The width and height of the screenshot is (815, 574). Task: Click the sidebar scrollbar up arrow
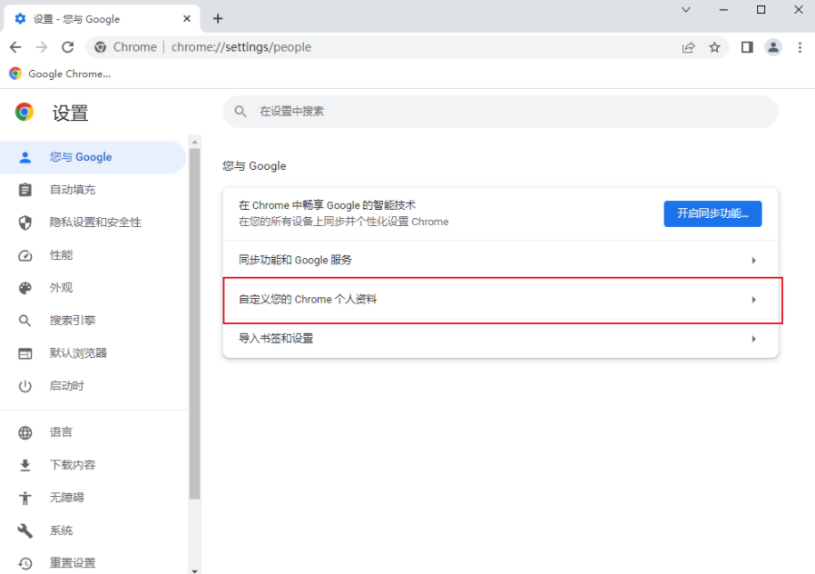tap(194, 142)
